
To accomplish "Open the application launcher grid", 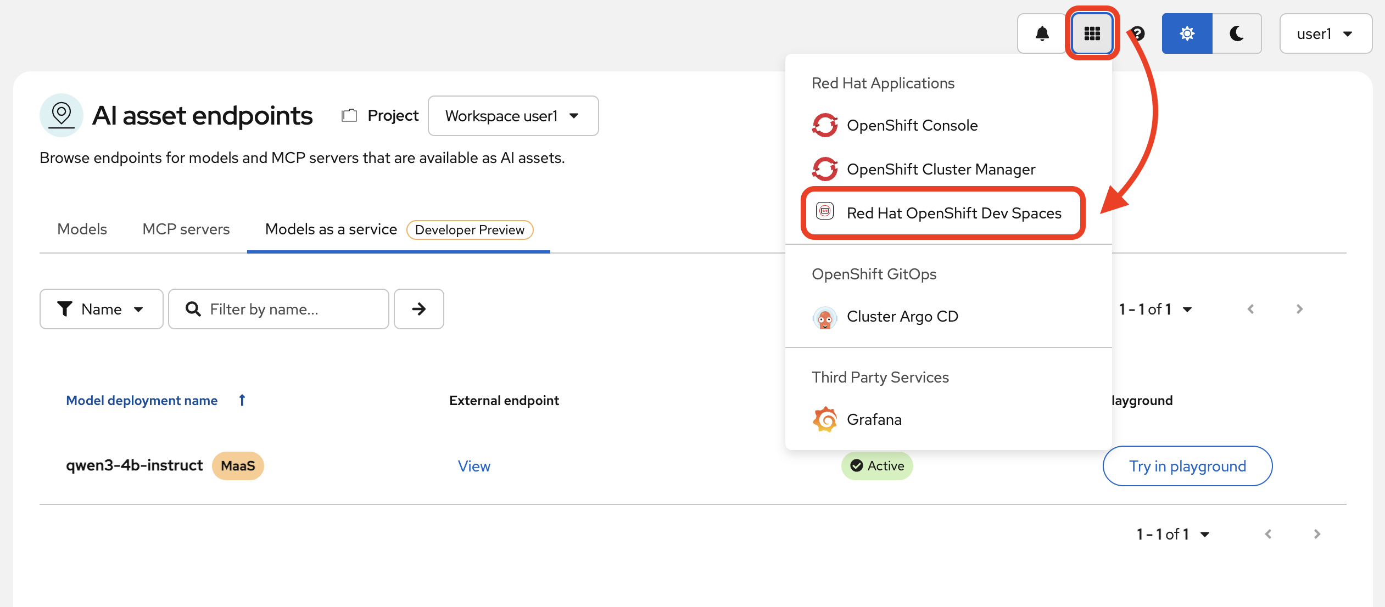I will tap(1092, 34).
